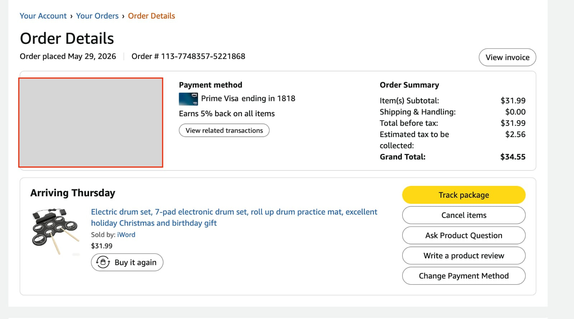
Task: Track package for this order
Action: click(x=464, y=195)
